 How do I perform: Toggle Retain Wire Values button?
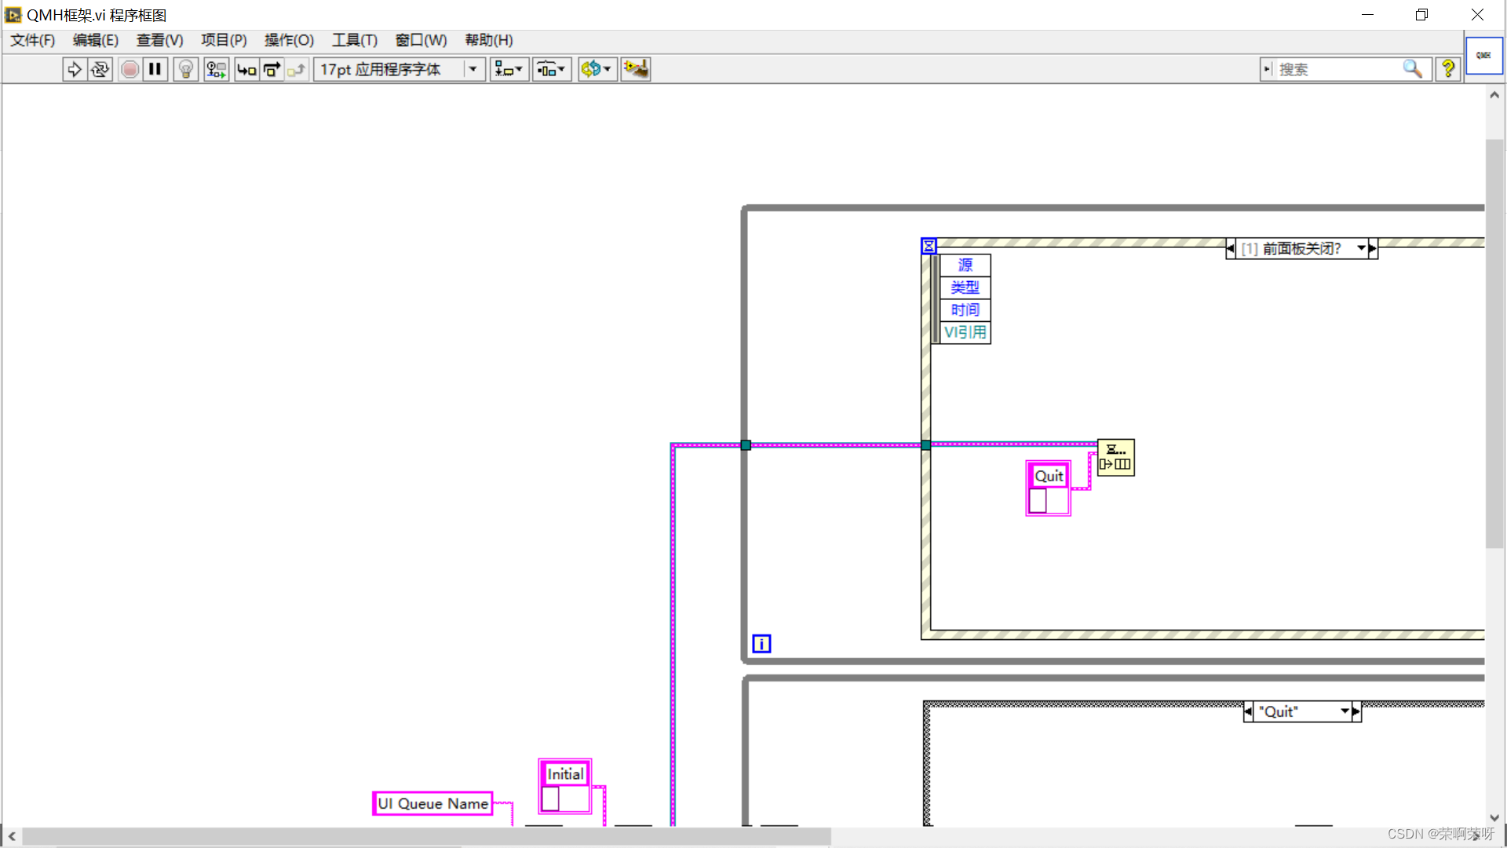point(216,70)
